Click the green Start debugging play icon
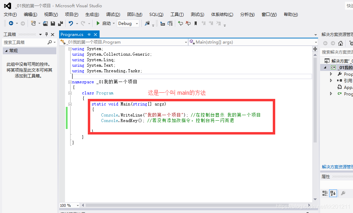This screenshot has width=353, height=213. point(98,23)
